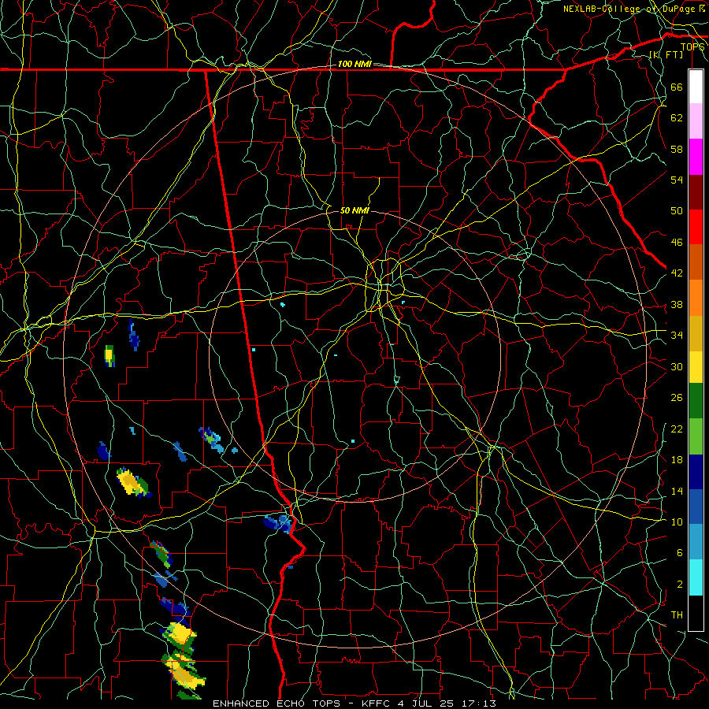Screen dimensions: 709x709
Task: Click the 14 value on the legend scale
Action: click(x=677, y=491)
